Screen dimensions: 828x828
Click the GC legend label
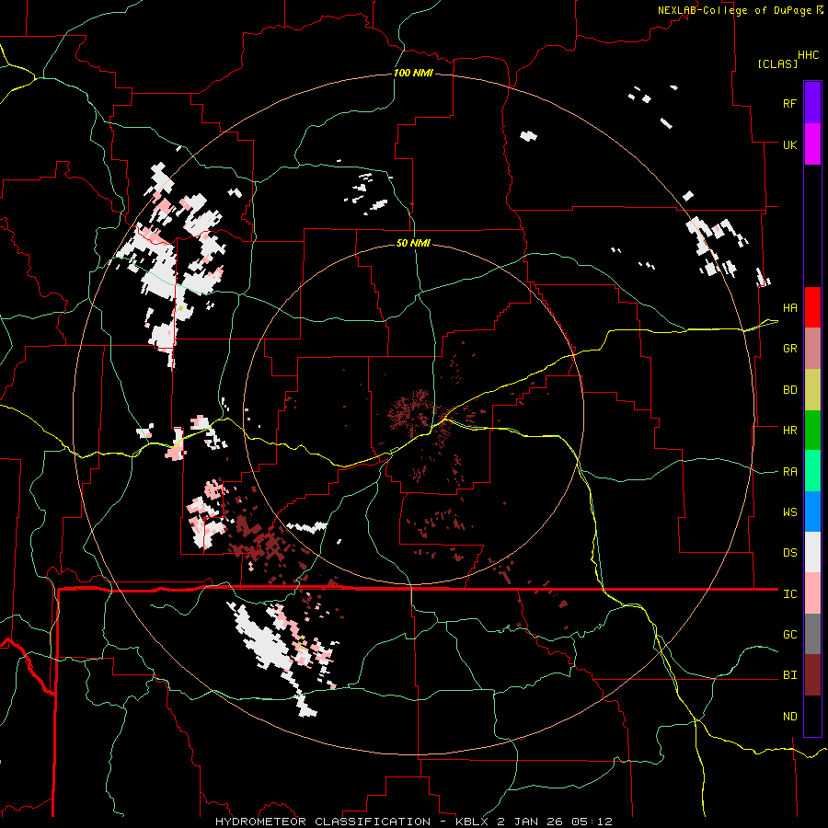(789, 635)
